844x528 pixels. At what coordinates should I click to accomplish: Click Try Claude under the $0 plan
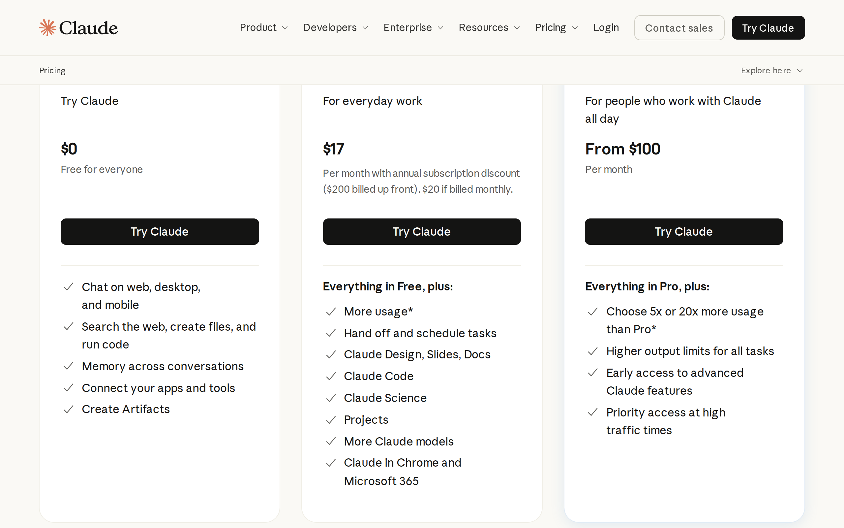[160, 232]
